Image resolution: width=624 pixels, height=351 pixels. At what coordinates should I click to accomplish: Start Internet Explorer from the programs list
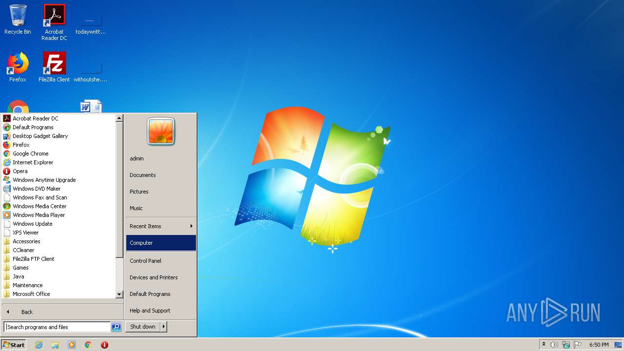58,162
